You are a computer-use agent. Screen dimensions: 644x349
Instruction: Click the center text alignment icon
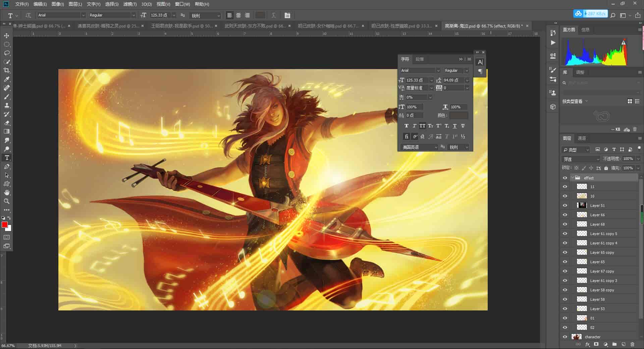238,15
